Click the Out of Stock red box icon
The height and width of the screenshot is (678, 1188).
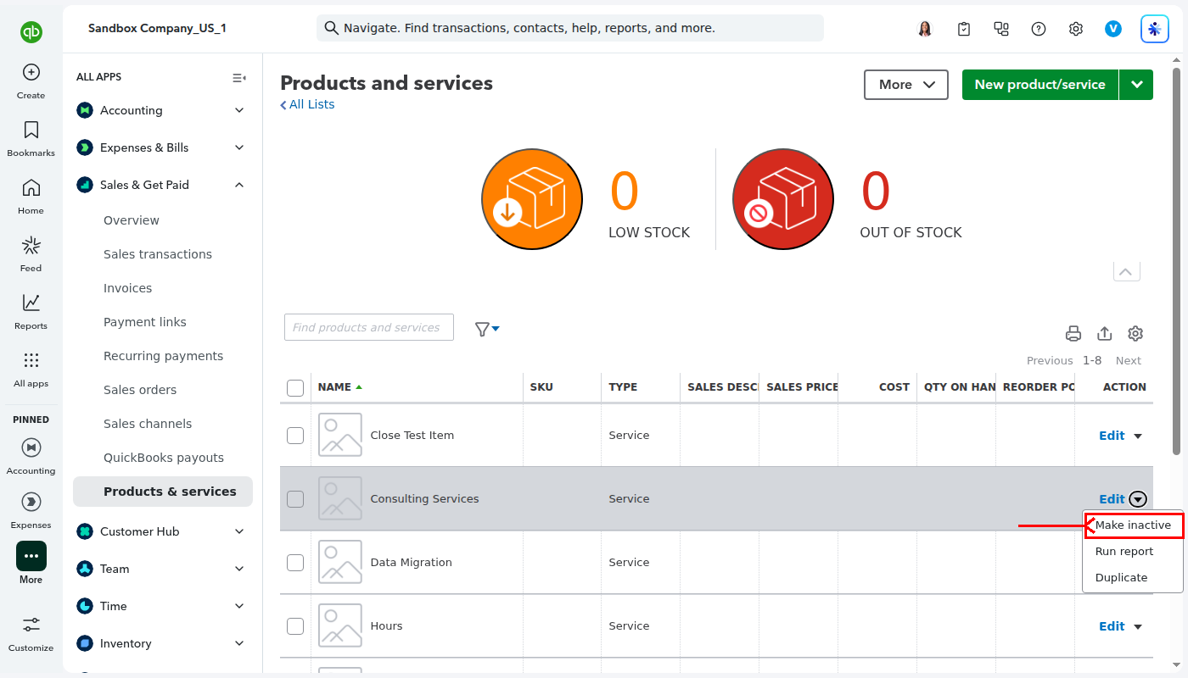coord(783,199)
